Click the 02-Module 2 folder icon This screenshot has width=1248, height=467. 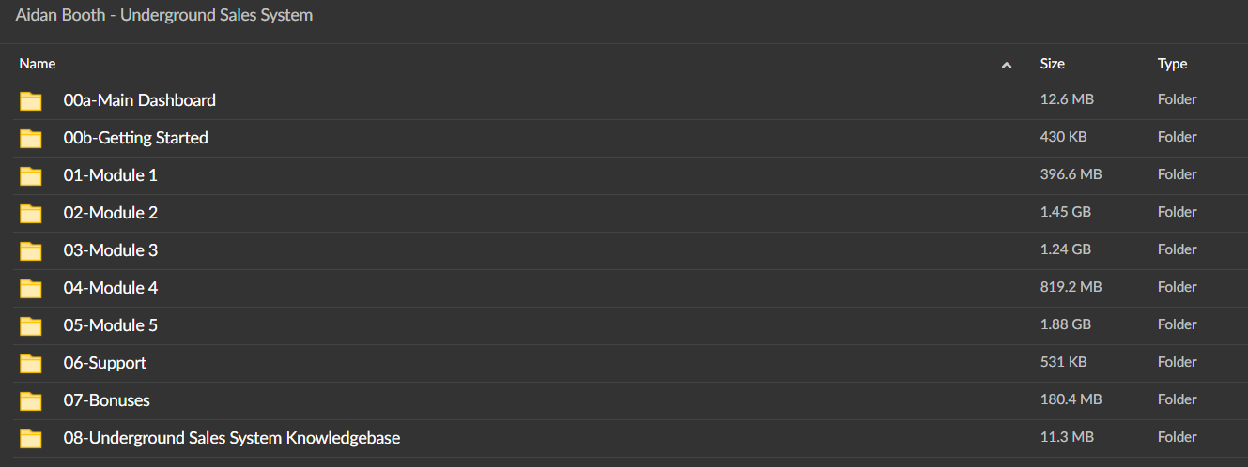pyautogui.click(x=31, y=213)
